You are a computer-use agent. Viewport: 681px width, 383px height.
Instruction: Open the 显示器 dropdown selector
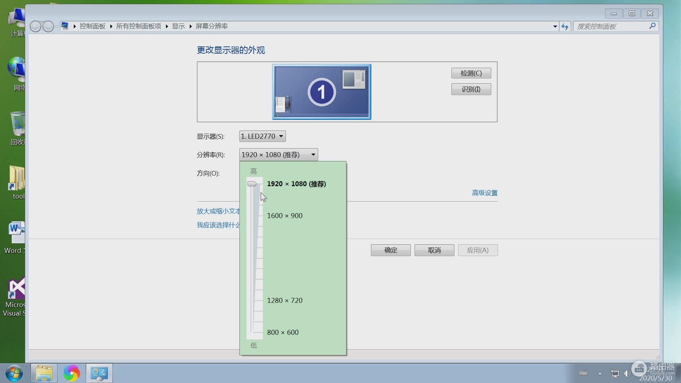tap(261, 136)
